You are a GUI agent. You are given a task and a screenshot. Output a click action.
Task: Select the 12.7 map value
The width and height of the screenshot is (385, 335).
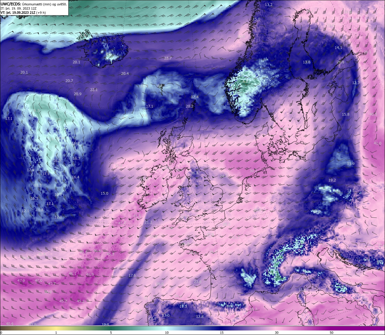356,83
